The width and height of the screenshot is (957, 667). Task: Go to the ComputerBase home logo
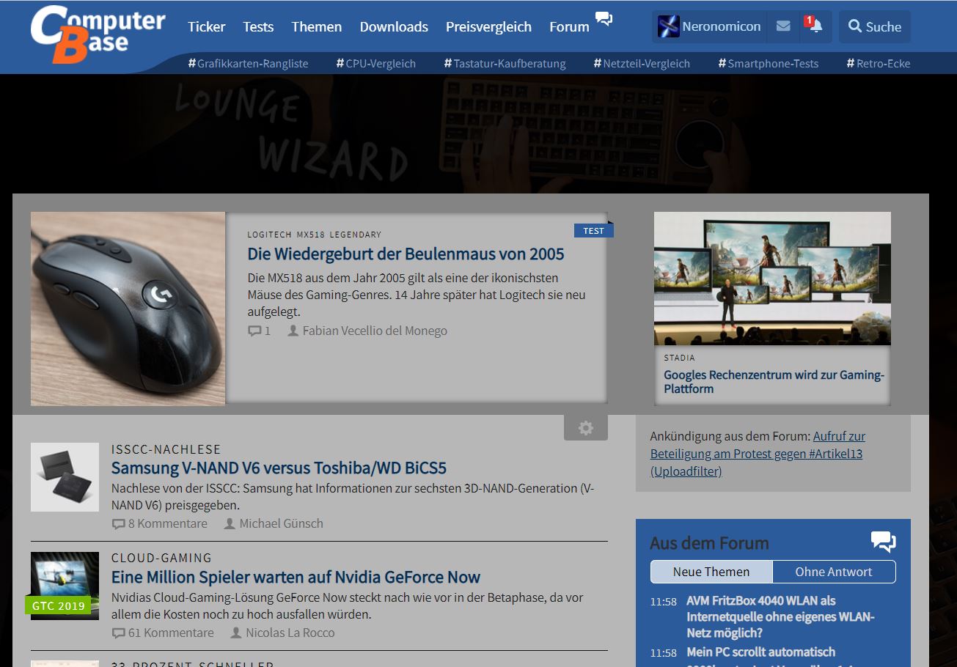click(x=98, y=34)
